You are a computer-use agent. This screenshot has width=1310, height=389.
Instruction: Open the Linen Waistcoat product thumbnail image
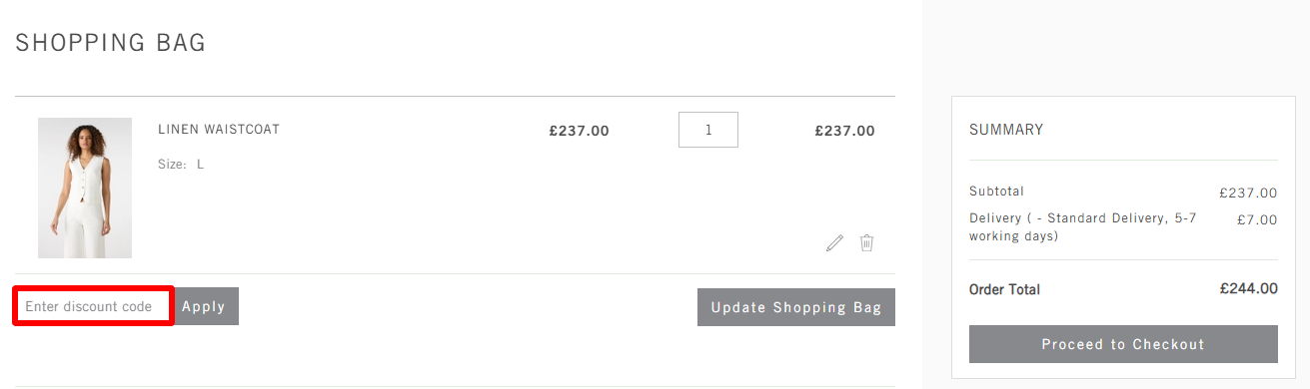[85, 188]
